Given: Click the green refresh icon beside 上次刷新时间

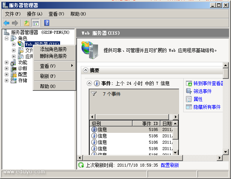Looking at the screenshot, I should pyautogui.click(x=80, y=165).
